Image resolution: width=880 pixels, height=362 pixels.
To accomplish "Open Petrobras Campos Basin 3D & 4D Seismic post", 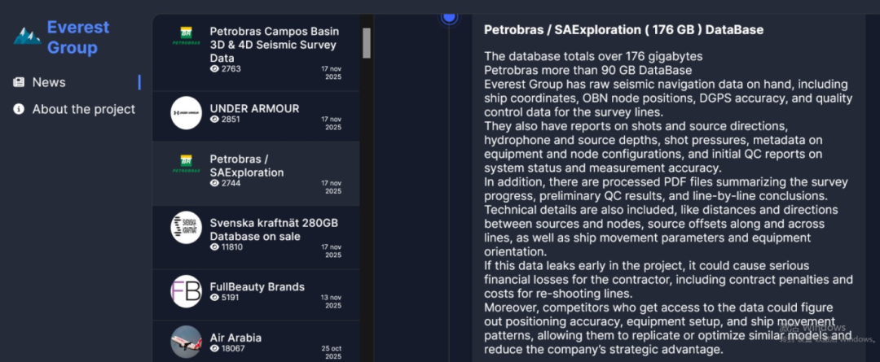I will coord(274,44).
